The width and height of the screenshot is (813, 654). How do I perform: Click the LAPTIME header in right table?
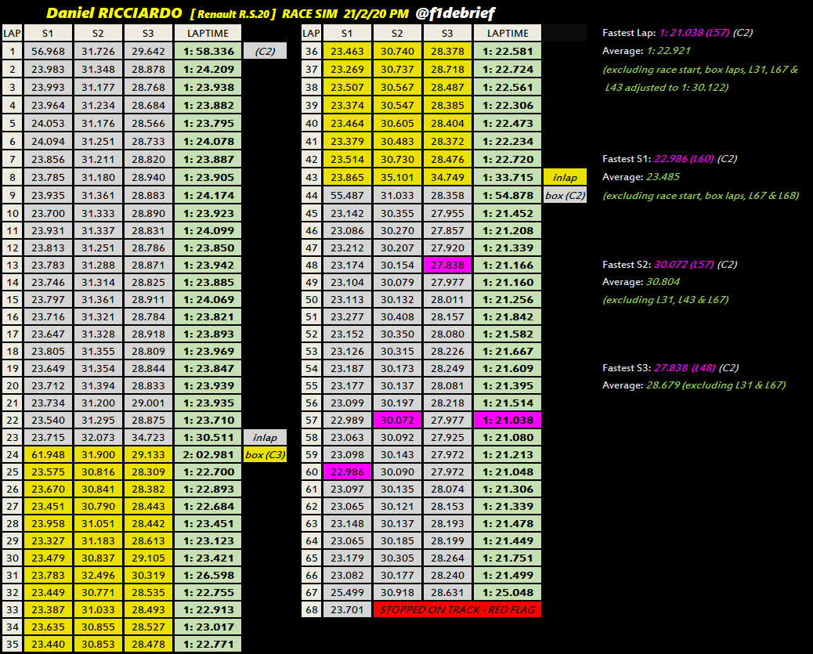(507, 33)
